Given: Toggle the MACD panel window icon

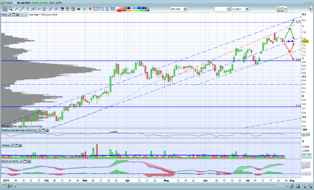Looking at the screenshot, I should click(25, 161).
